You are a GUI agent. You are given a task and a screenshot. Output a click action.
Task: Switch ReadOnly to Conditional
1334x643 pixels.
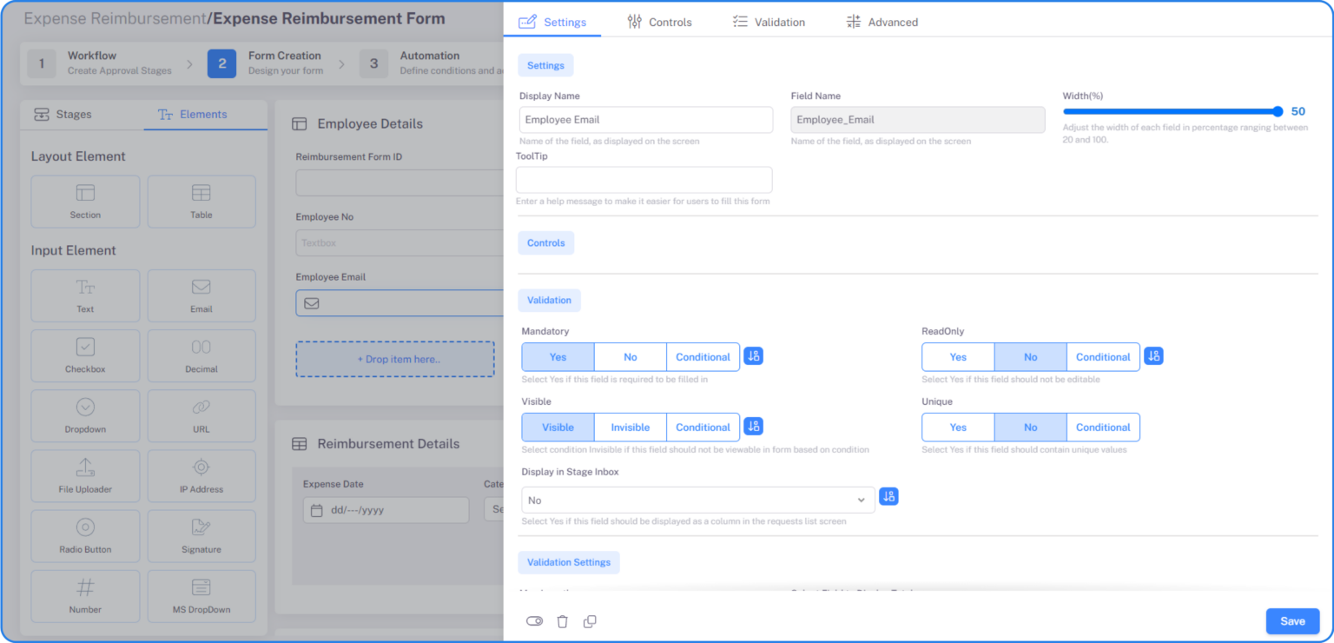pyautogui.click(x=1102, y=356)
